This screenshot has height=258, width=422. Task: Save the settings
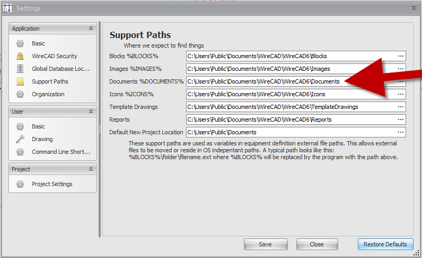[266, 244]
